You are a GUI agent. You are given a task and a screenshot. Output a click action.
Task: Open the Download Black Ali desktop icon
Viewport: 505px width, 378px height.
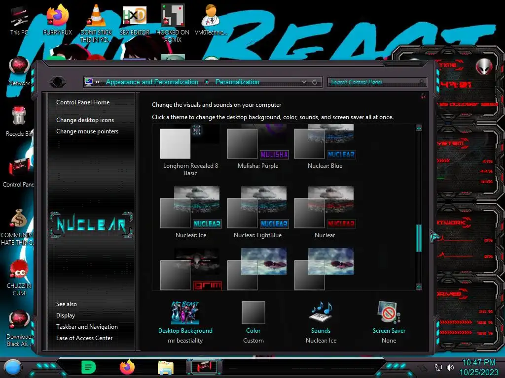(19, 328)
